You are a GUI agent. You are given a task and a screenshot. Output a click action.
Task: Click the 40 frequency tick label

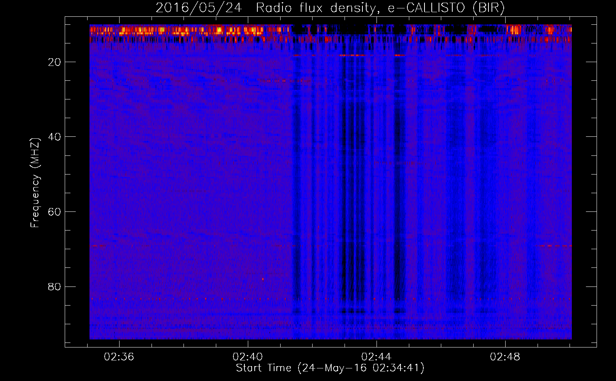tap(55, 137)
